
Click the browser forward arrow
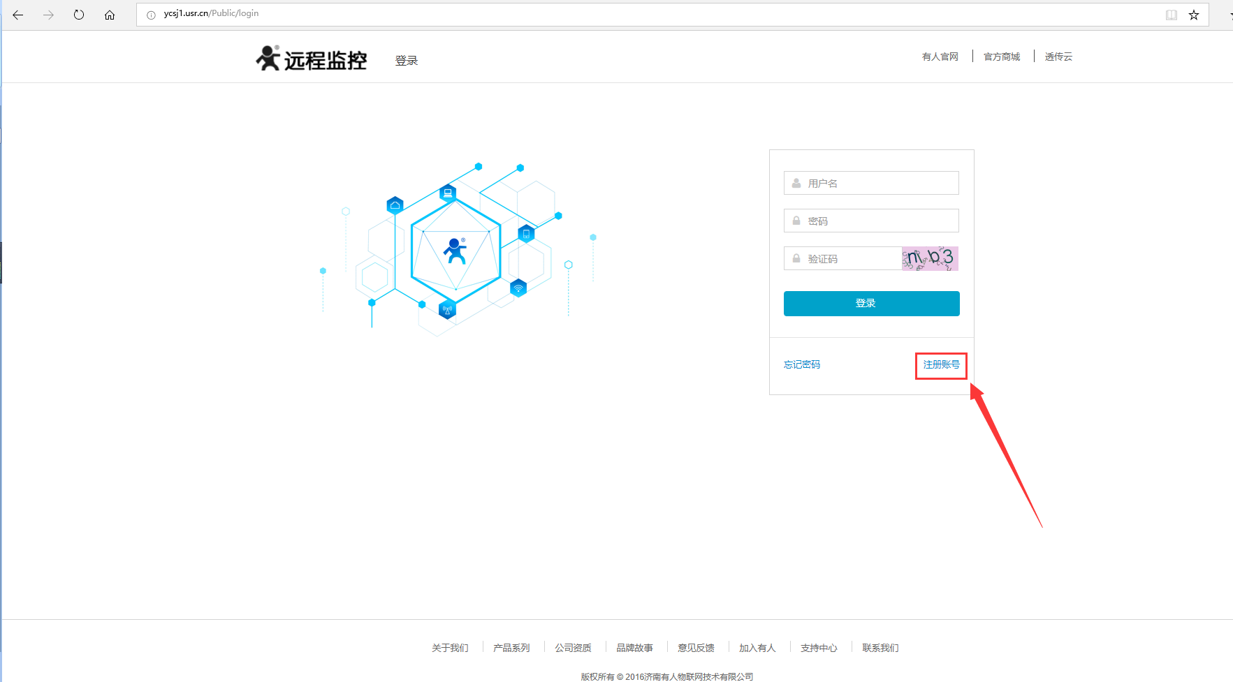pos(48,15)
